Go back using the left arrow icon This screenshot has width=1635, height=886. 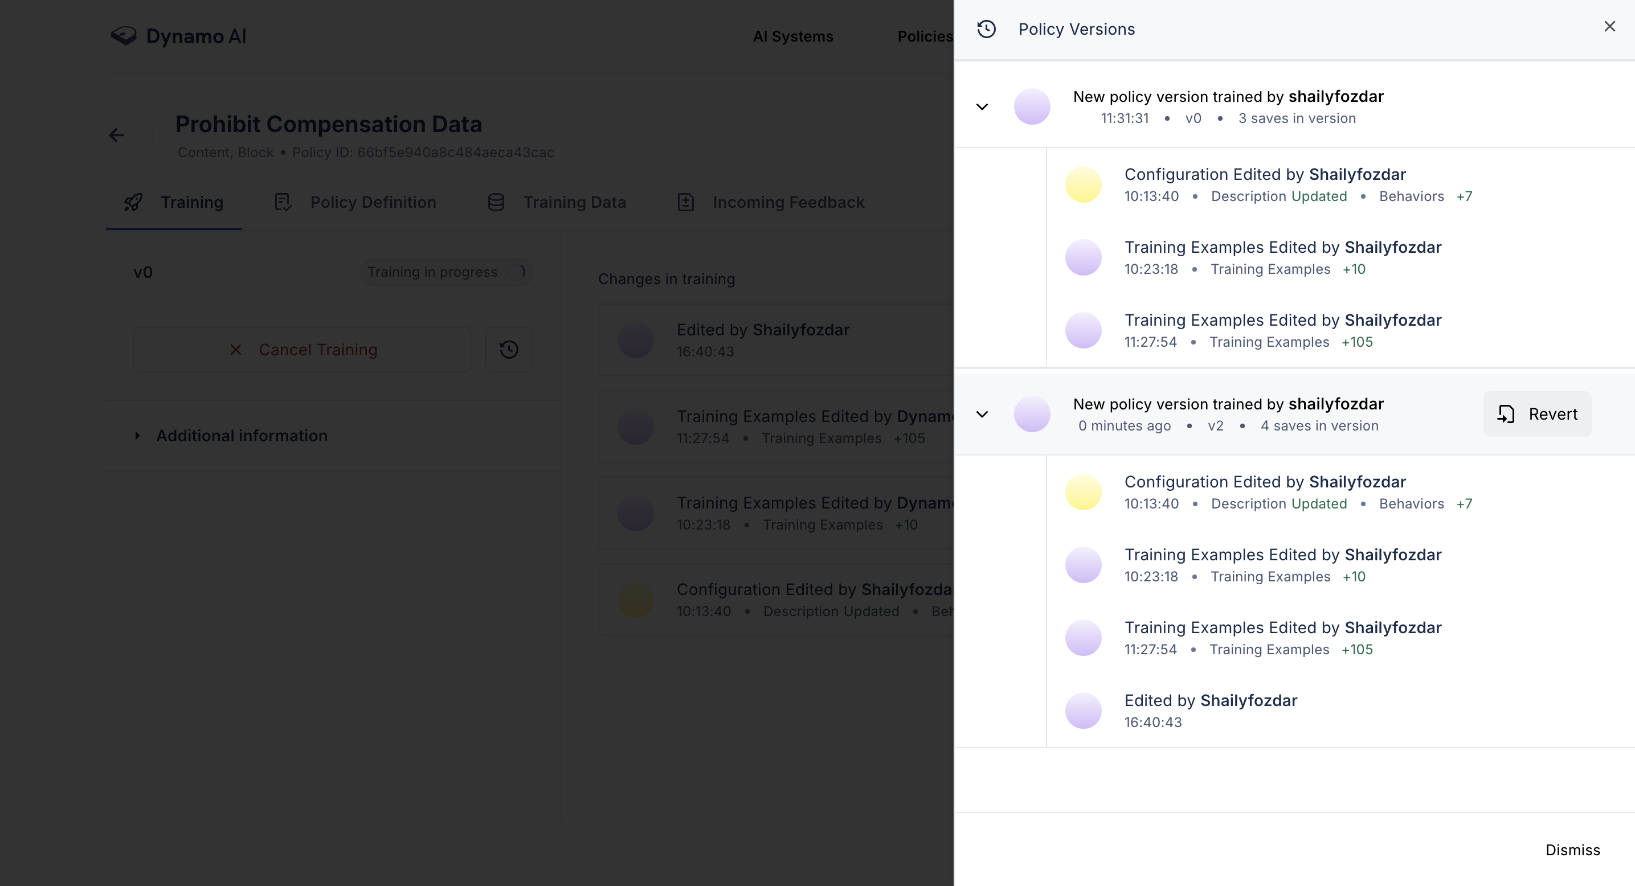(117, 135)
